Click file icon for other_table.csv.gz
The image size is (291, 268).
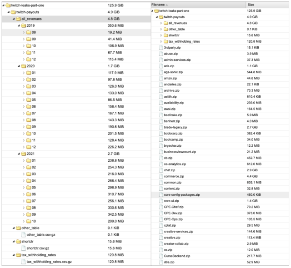[23, 235]
